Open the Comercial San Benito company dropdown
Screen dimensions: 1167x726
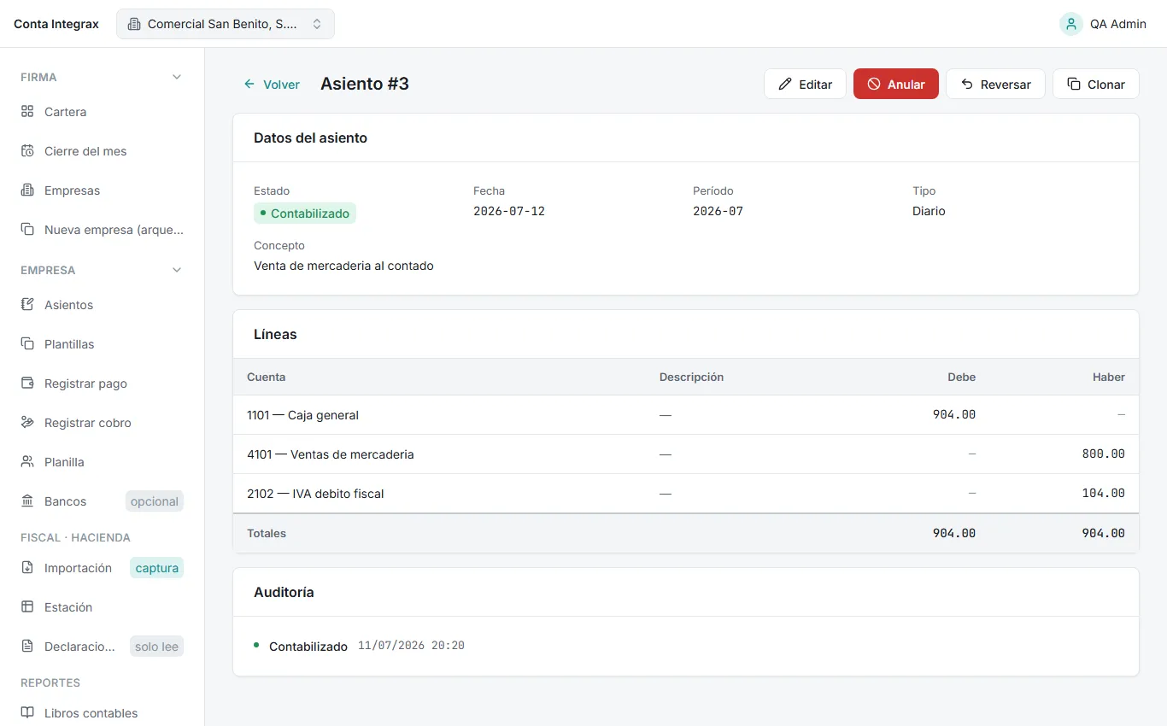(226, 24)
